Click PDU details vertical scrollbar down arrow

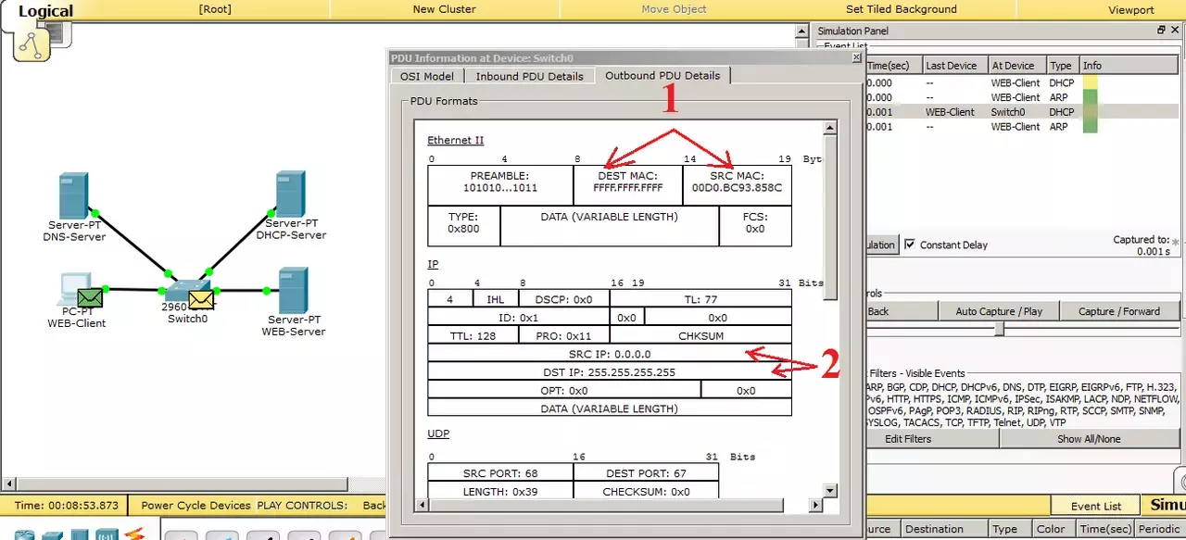coord(830,491)
